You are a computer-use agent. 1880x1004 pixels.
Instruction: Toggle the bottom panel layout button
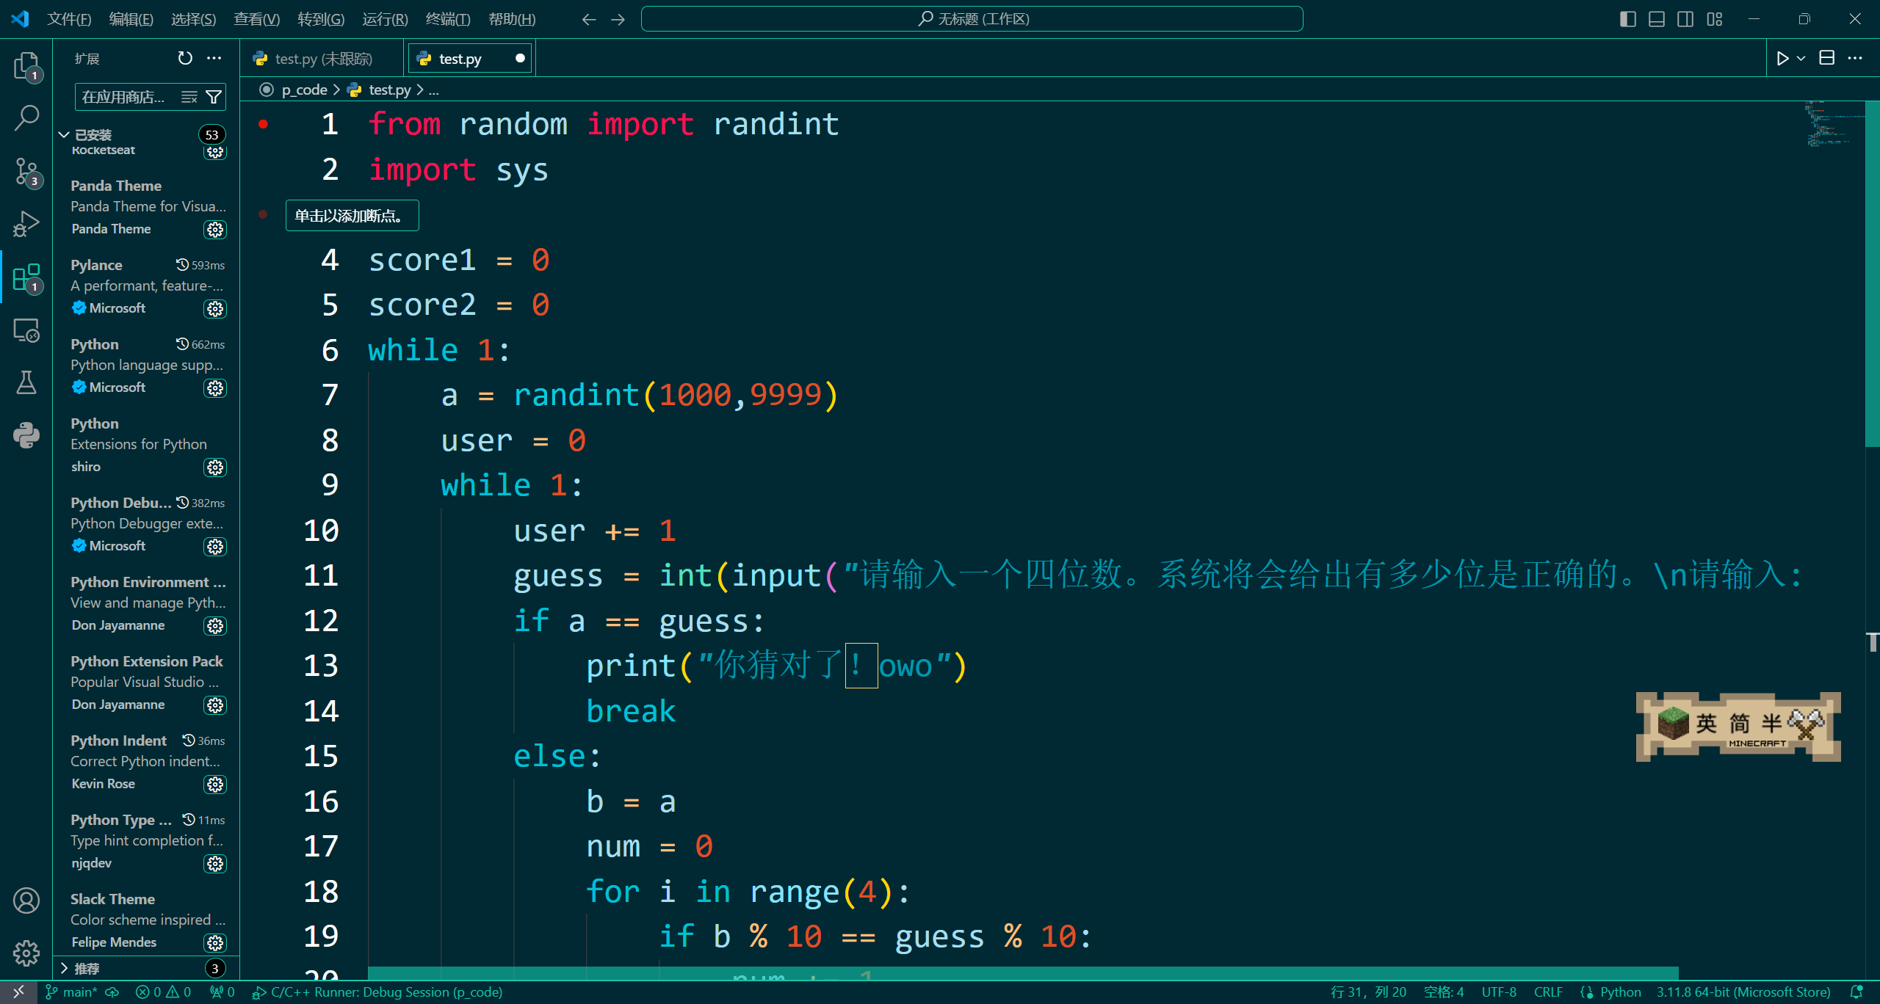click(1657, 19)
